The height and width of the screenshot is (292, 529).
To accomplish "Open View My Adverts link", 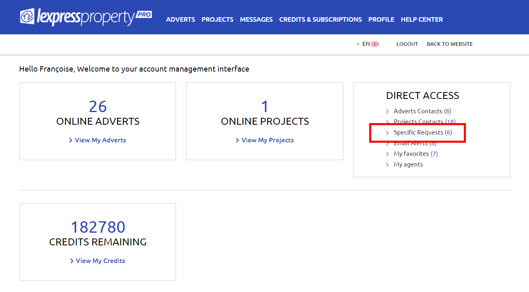I will [x=98, y=140].
